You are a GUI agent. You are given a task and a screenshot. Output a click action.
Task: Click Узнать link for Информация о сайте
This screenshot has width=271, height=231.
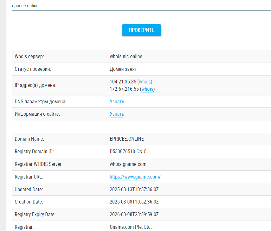click(117, 114)
